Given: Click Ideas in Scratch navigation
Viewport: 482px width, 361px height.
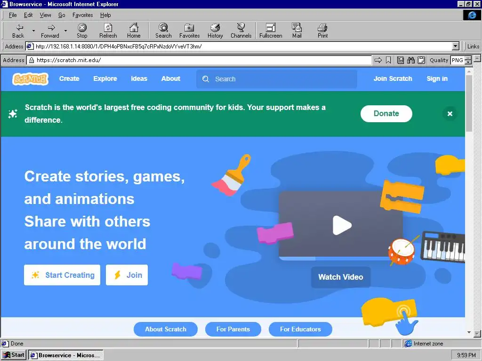Looking at the screenshot, I should coord(139,78).
